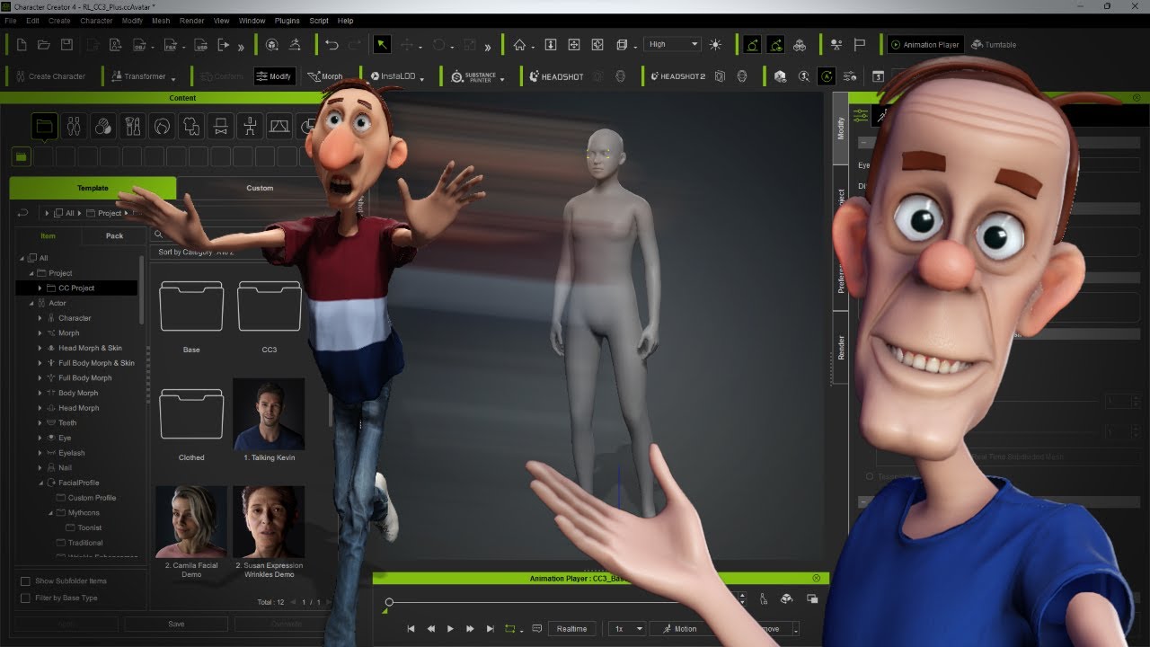The width and height of the screenshot is (1150, 647).
Task: Click Project in the breadcrumb path
Action: pyautogui.click(x=110, y=213)
